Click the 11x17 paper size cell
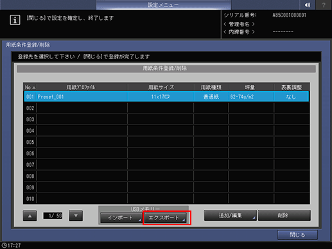 (161, 97)
